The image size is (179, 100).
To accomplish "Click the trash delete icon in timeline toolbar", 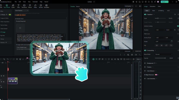I will coord(17,59).
